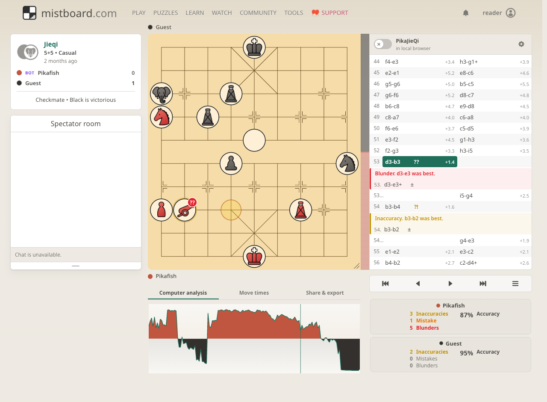
Task: Step forward one move
Action: [x=450, y=284]
